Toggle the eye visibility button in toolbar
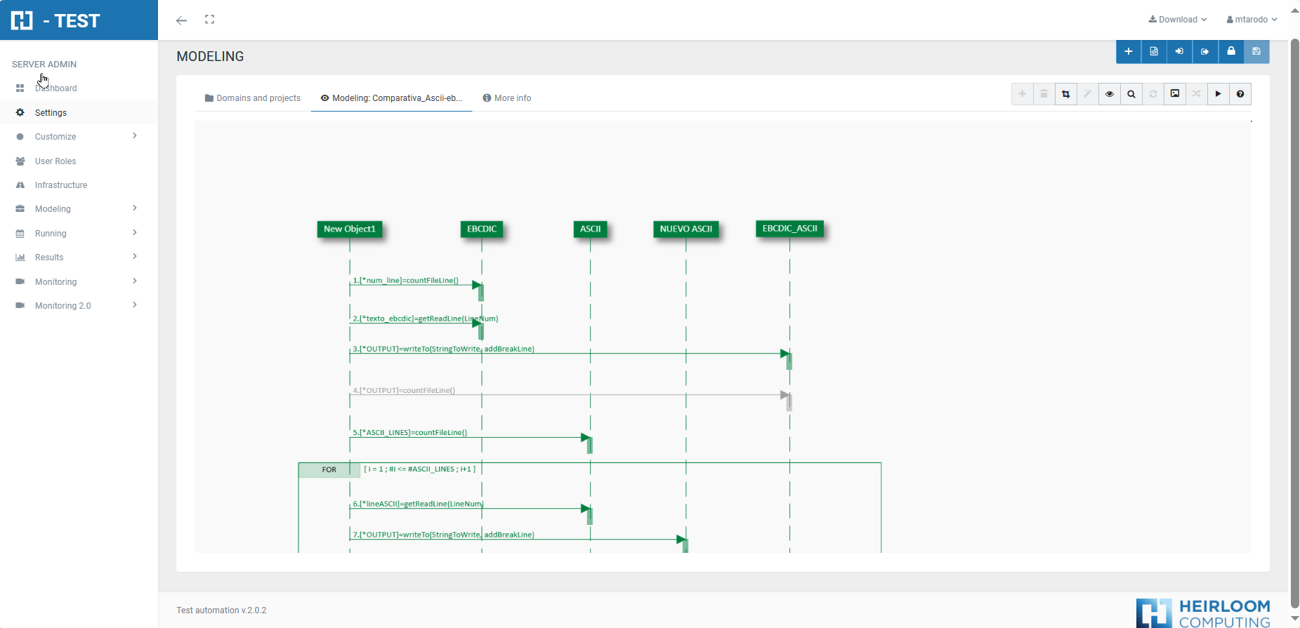Viewport: 1300px width, 628px height. tap(1110, 94)
